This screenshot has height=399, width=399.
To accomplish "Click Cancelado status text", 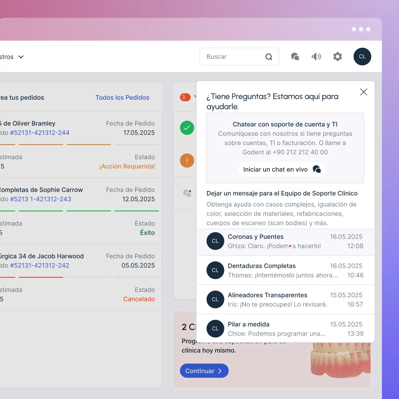I will (139, 299).
